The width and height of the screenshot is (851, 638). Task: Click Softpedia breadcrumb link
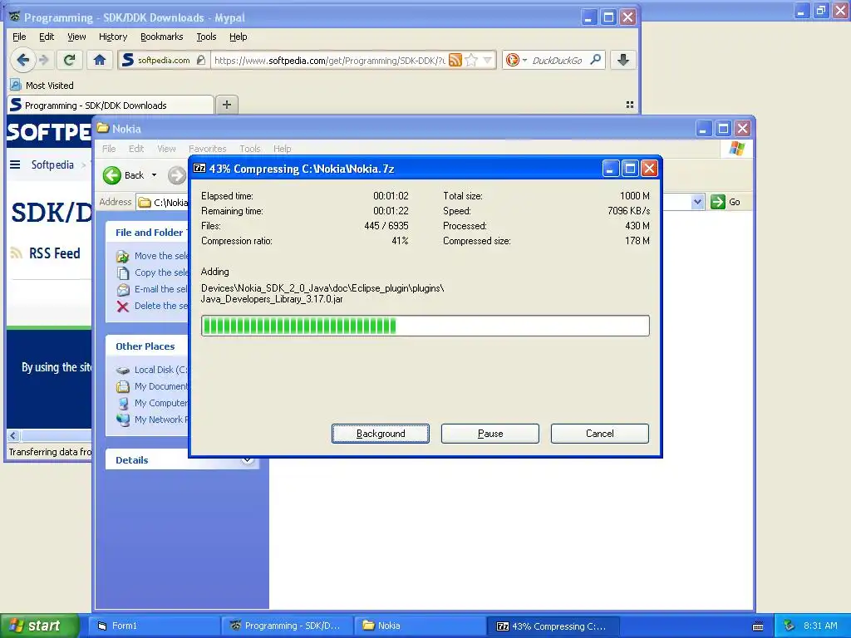[52, 164]
